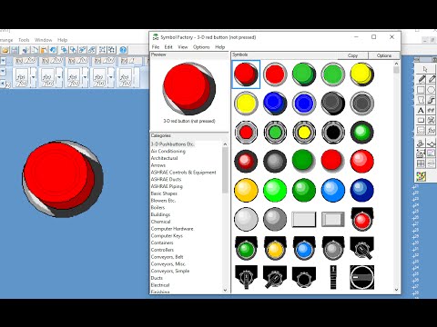Select the pointer selector tool in toolbox
This screenshot has width=437, height=327.
(x=425, y=69)
